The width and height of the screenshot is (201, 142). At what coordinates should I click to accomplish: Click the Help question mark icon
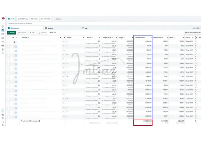point(3,111)
